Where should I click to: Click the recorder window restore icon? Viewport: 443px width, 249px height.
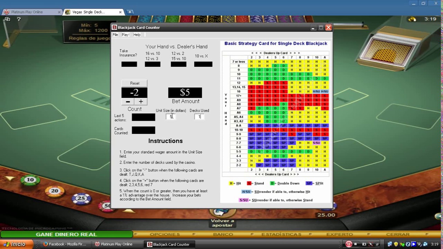pos(377,244)
